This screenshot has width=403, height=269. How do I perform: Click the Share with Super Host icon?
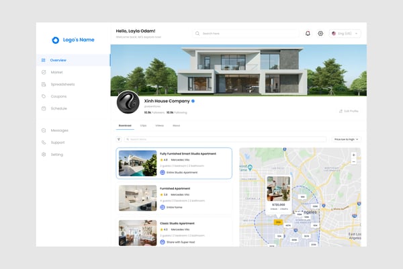(163, 242)
